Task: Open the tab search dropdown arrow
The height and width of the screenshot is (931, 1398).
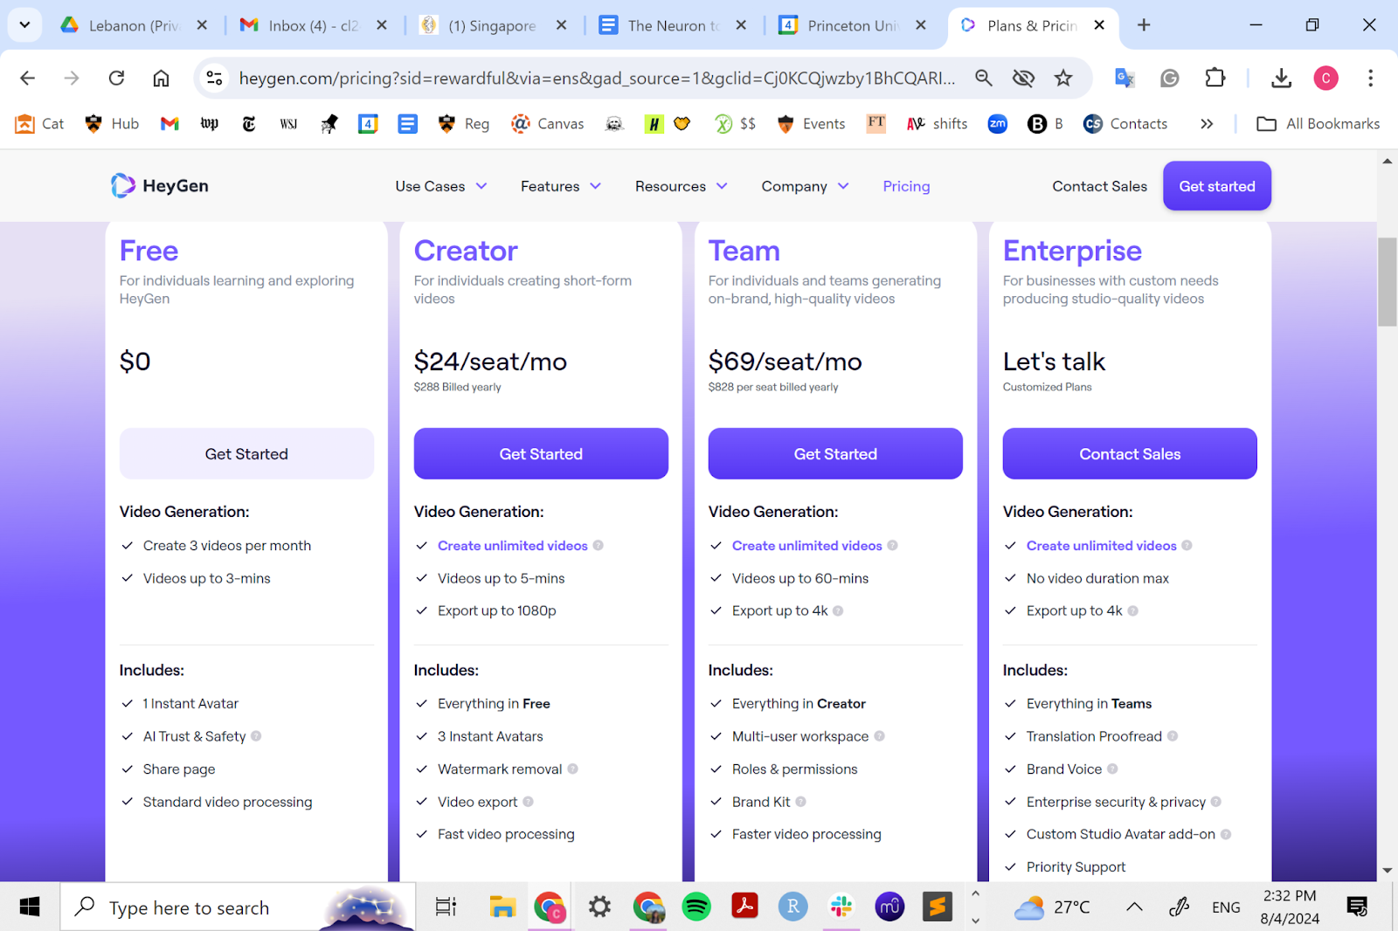Action: coord(24,25)
